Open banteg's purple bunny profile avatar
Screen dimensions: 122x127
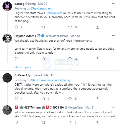tap(7, 6)
